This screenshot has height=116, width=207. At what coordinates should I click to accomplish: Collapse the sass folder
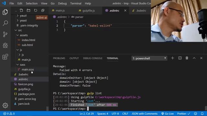[x=22, y=65]
